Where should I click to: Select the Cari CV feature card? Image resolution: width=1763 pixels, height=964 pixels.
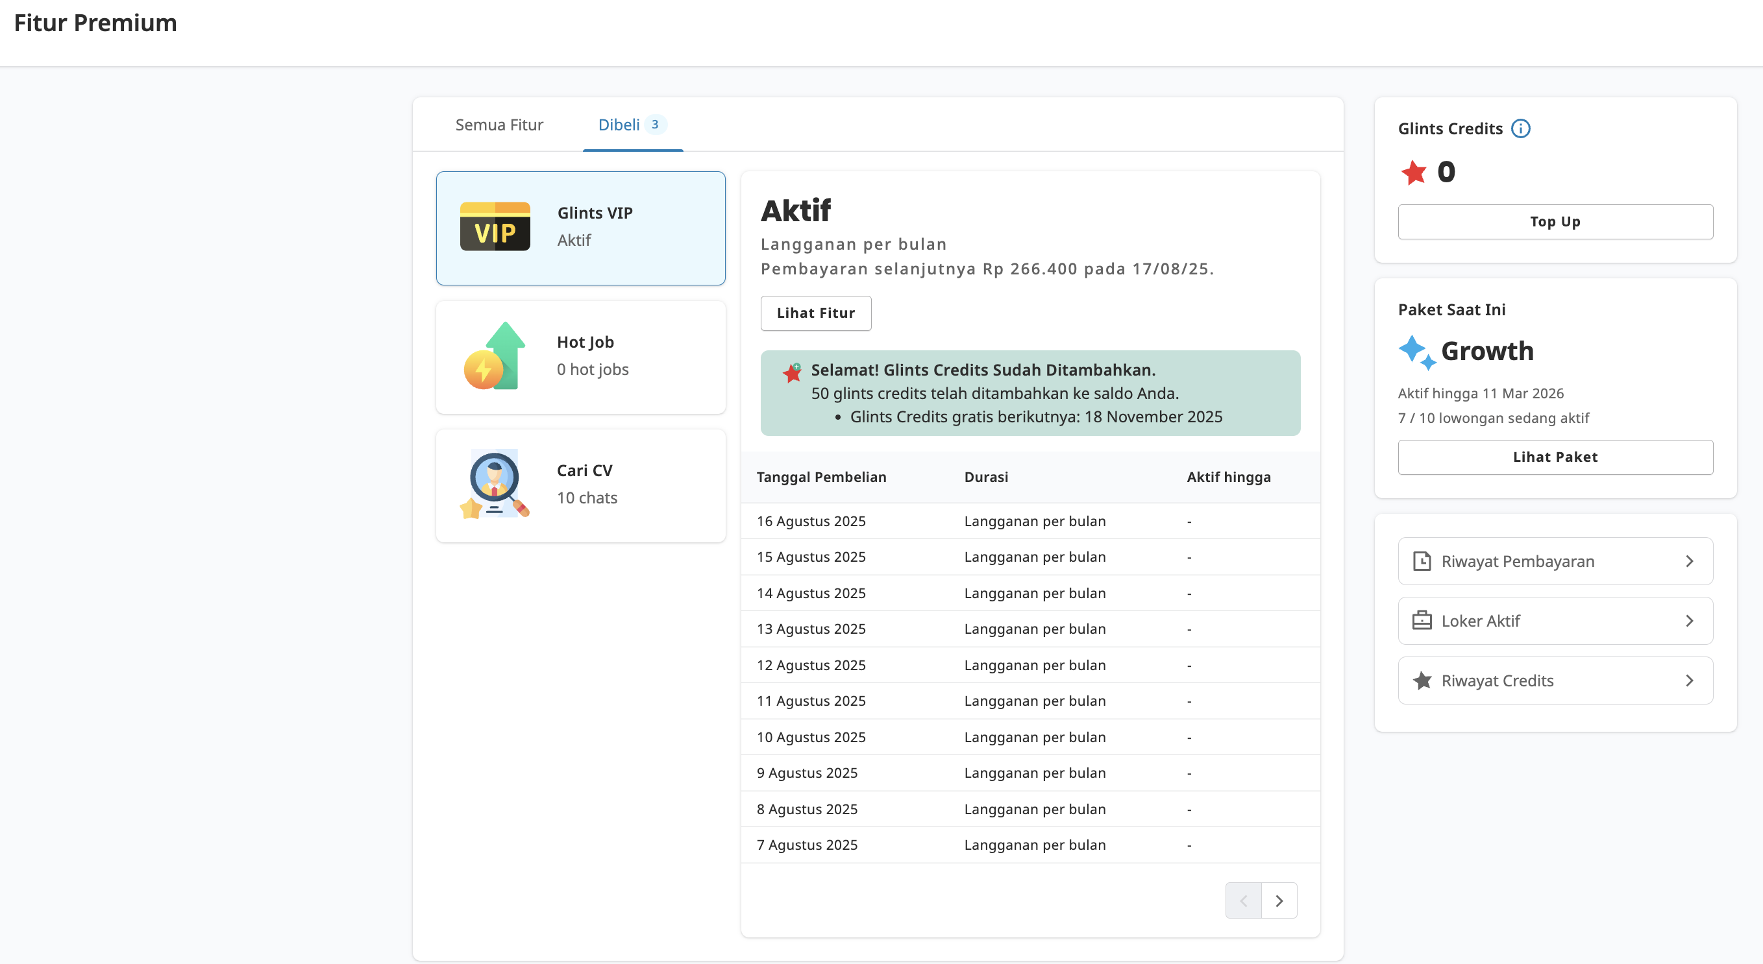(580, 485)
